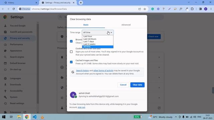Screen dimensions: 214x120
Task: Click the ENG language indicator
Action: 199,117
